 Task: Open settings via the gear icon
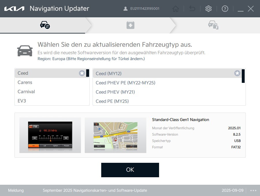(x=208, y=9)
